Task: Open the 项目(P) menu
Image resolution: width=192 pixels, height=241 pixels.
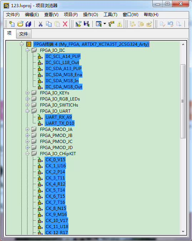Action: coord(71,15)
